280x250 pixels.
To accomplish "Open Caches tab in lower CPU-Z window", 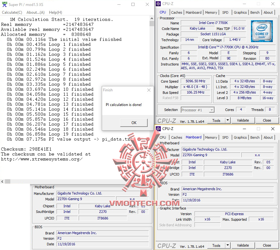I will (x=176, y=137).
